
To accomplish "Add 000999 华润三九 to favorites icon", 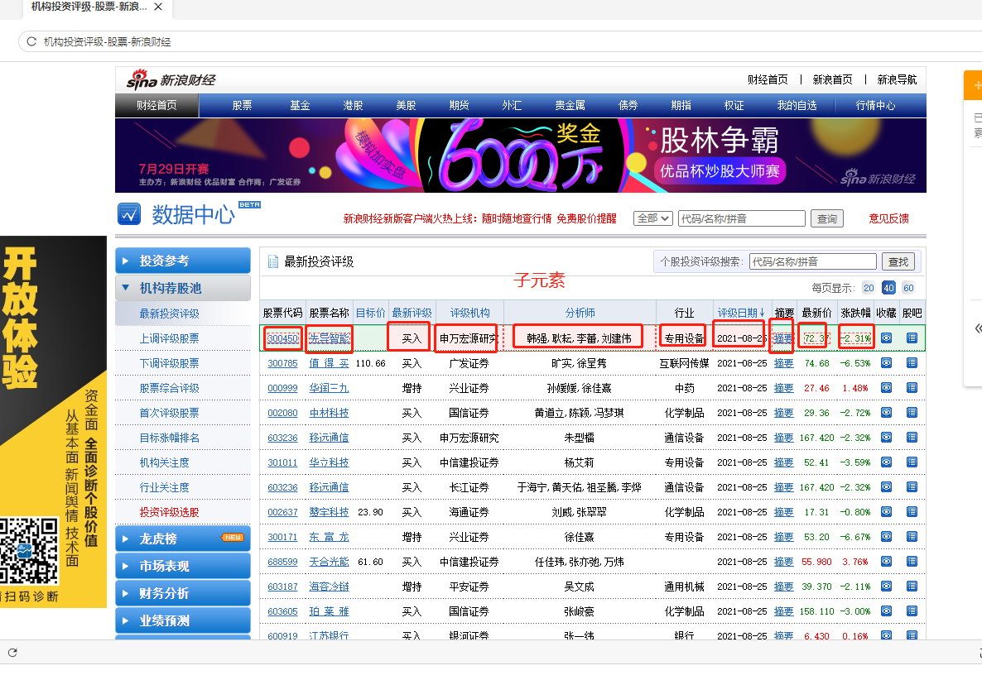I will [886, 388].
